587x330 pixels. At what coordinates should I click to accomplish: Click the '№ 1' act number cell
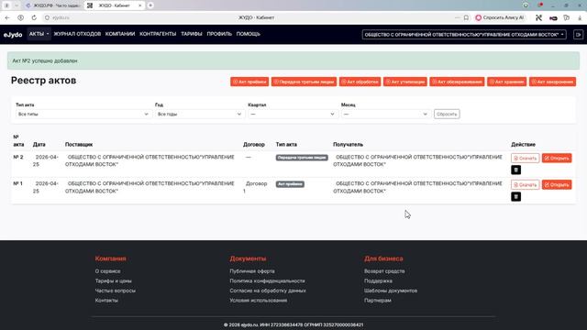coord(18,183)
